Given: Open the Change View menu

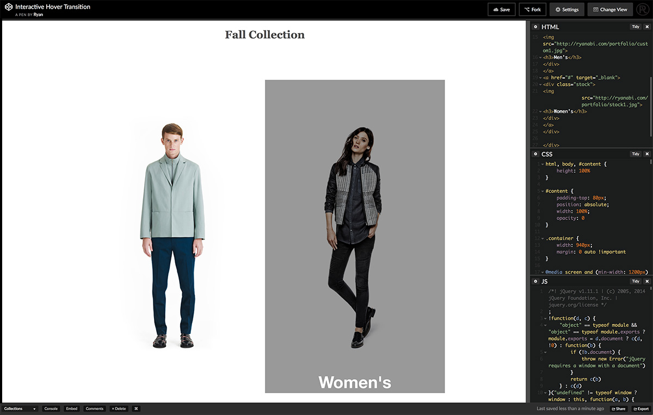Looking at the screenshot, I should coord(610,9).
